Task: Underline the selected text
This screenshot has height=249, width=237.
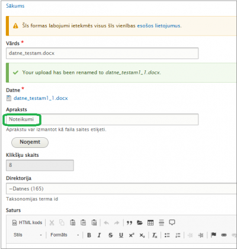Action: 121,235
